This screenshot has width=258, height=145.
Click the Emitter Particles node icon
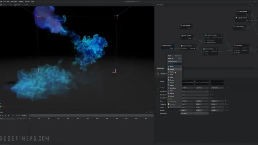click(x=206, y=35)
